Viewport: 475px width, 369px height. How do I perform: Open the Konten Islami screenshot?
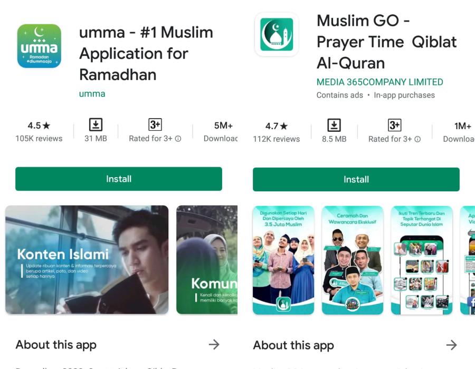pos(87,260)
